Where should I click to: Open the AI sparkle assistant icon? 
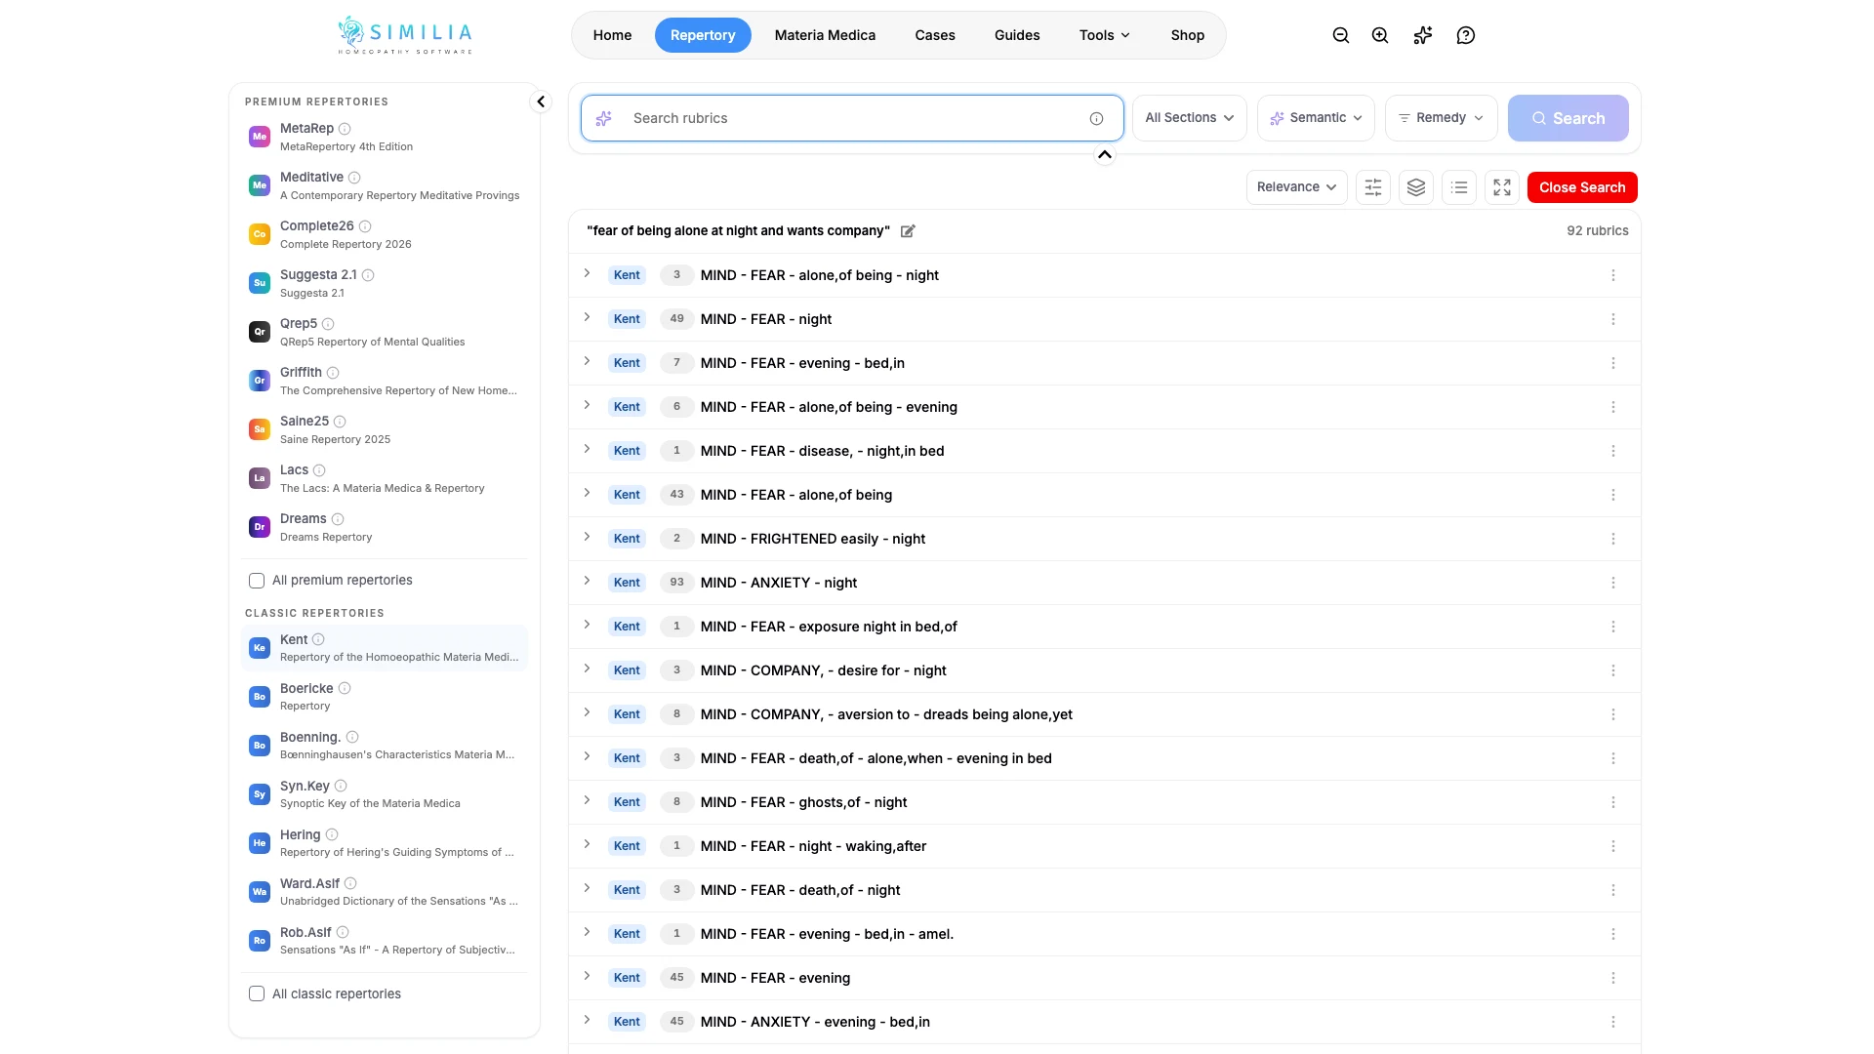coord(1423,35)
